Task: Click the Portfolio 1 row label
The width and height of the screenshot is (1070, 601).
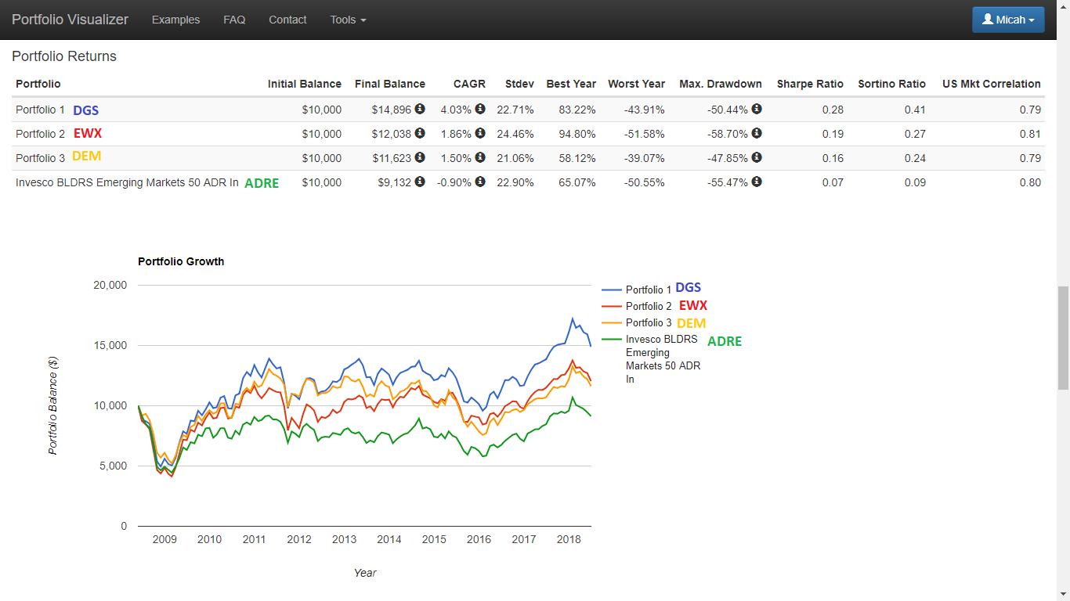Action: (x=41, y=110)
